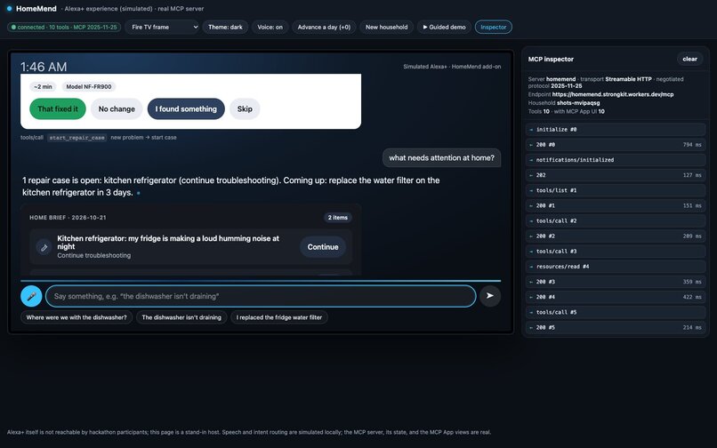Click the endpoint URL in inspector
717x448 pixels.
click(x=613, y=94)
